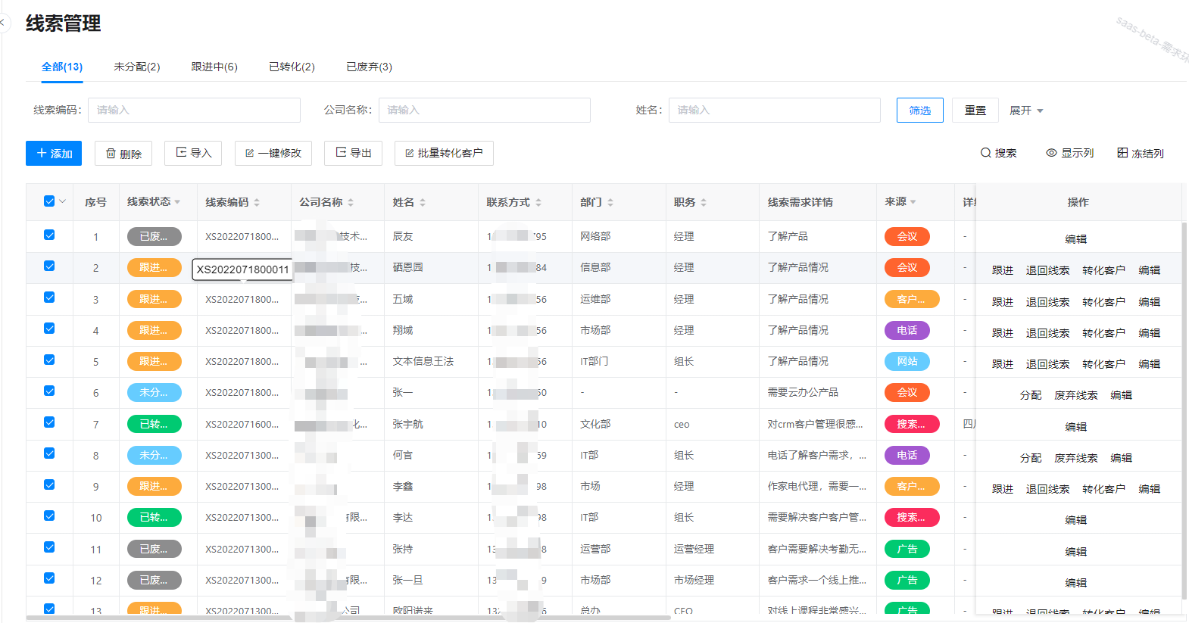This screenshot has width=1189, height=623.
Task: Uncheck the checkbox for row 1
Action: [49, 235]
